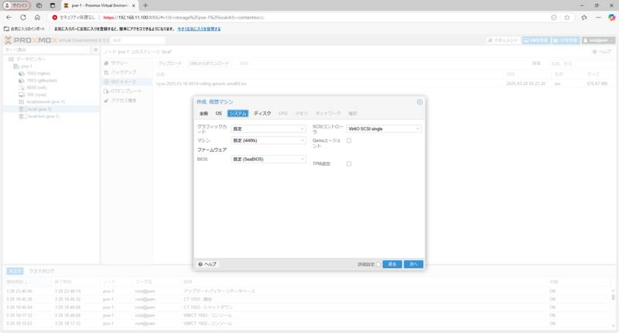Open the BIOS dropdown showing SeaBIOS

point(268,160)
